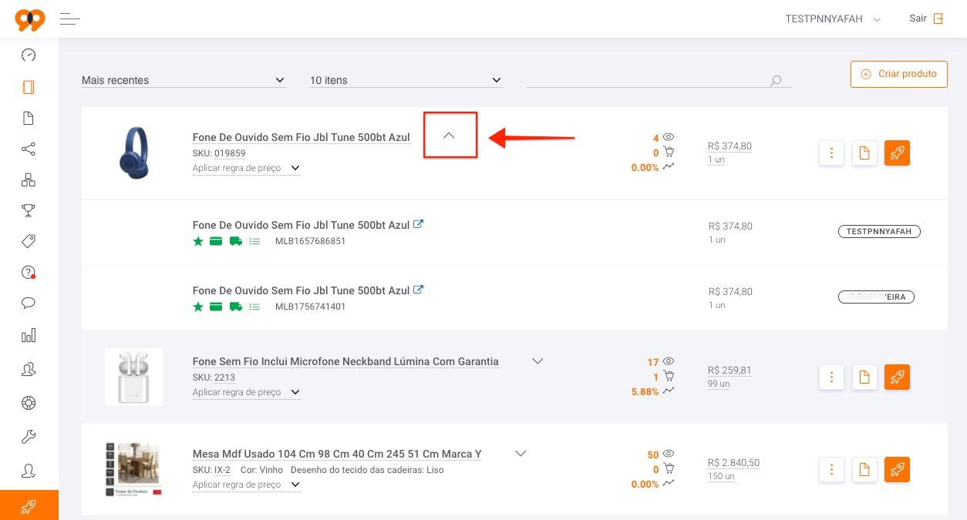Open three-dots menu for Neckband Lúmina product

point(831,377)
